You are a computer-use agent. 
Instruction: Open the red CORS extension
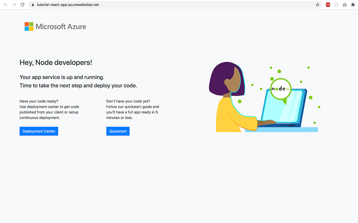tap(328, 5)
